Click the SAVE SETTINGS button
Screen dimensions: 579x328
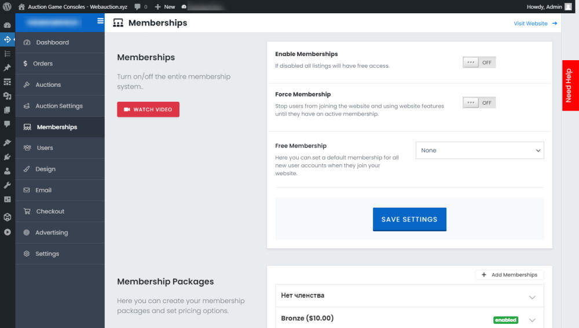tap(409, 219)
